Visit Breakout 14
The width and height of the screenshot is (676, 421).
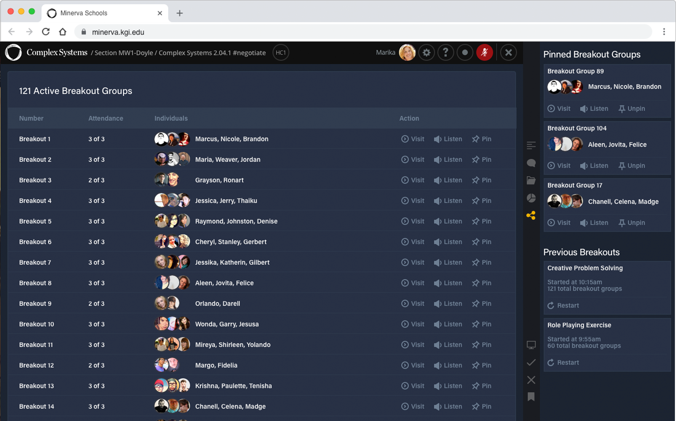click(x=413, y=407)
